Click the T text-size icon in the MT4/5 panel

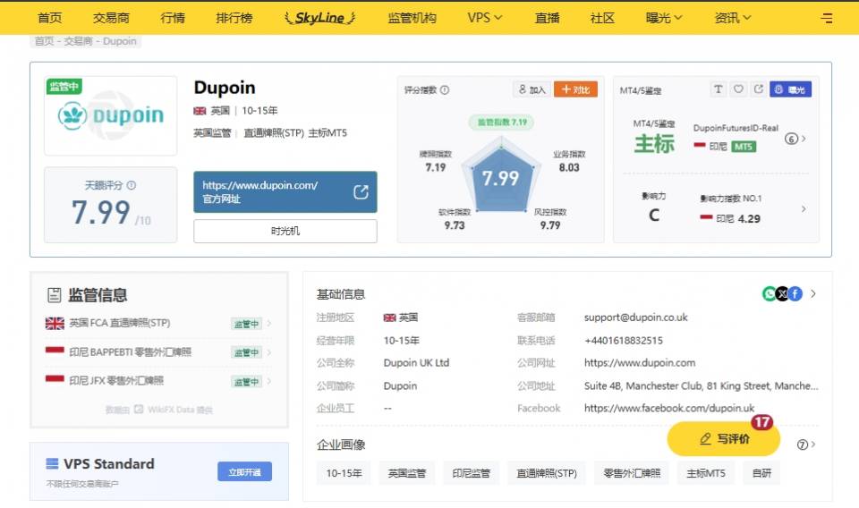(x=718, y=89)
